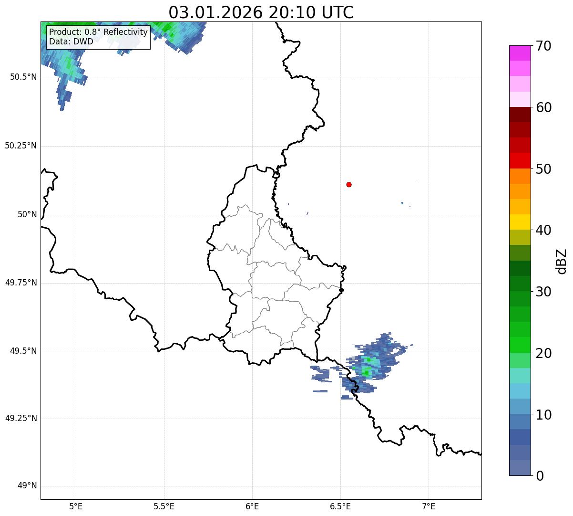Click the 49.25°N latitude label
Image resolution: width=573 pixels, height=516 pixels.
tap(21, 418)
